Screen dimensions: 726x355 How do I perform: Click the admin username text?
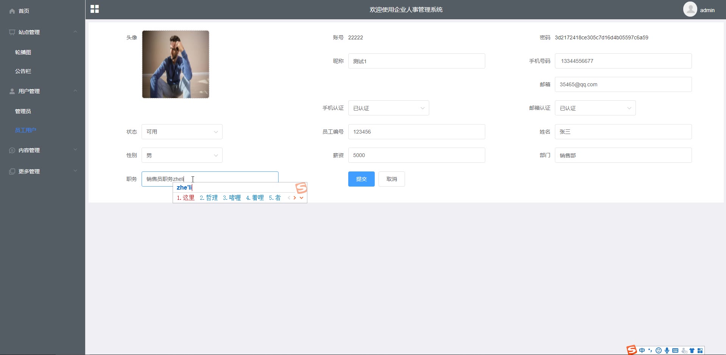707,10
